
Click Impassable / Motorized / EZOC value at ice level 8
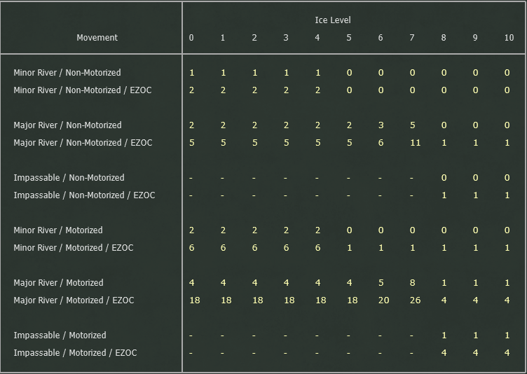click(x=444, y=352)
